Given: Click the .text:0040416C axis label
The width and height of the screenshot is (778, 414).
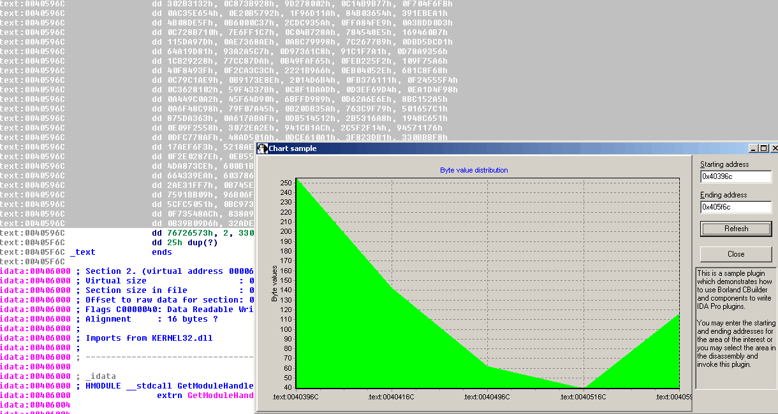Looking at the screenshot, I should tap(392, 397).
